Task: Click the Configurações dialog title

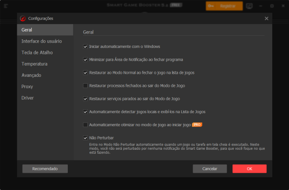Action: (x=41, y=19)
